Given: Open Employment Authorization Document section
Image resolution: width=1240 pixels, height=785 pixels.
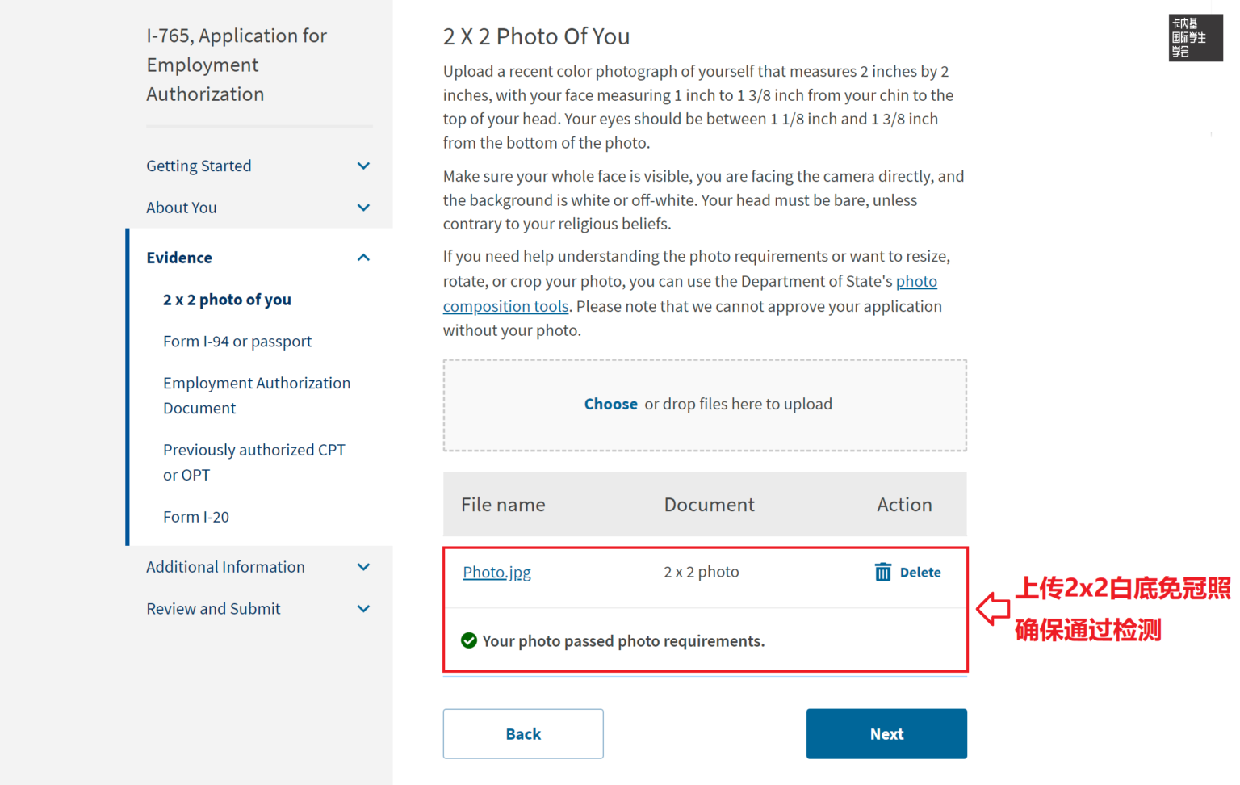Looking at the screenshot, I should [x=257, y=396].
